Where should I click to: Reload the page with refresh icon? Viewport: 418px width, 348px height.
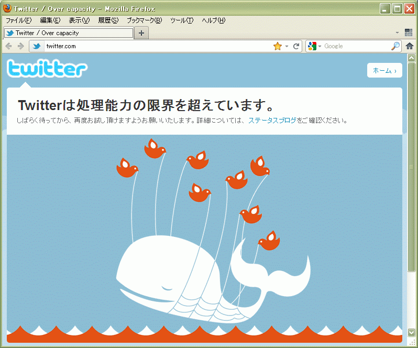point(296,46)
